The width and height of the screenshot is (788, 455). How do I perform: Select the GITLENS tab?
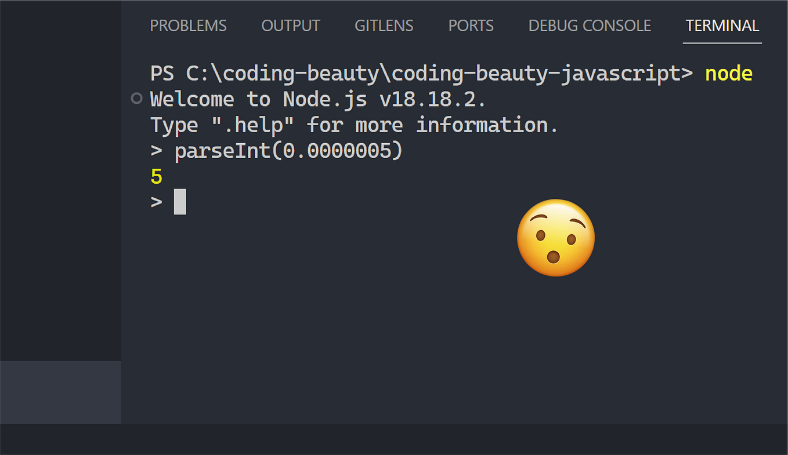pos(384,26)
